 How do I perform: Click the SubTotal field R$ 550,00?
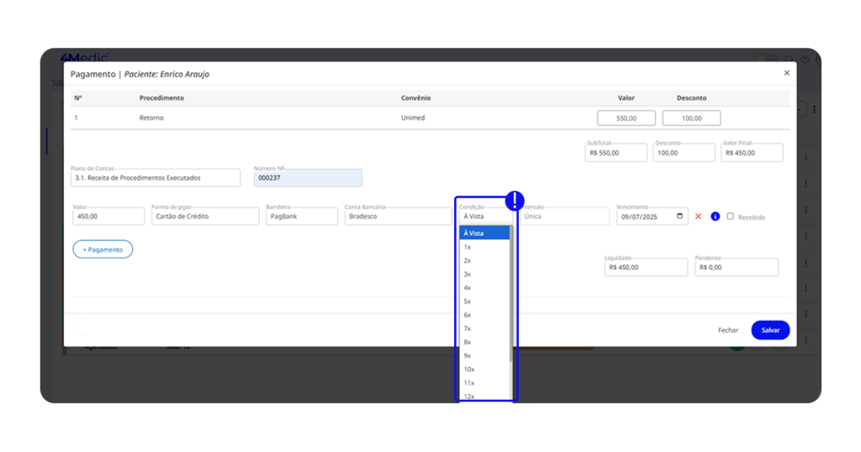click(x=615, y=153)
